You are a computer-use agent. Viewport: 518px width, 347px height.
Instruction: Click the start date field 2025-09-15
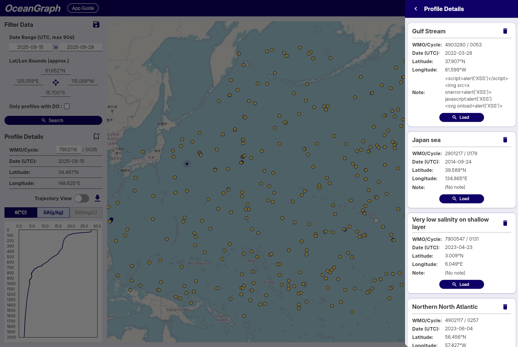point(30,47)
